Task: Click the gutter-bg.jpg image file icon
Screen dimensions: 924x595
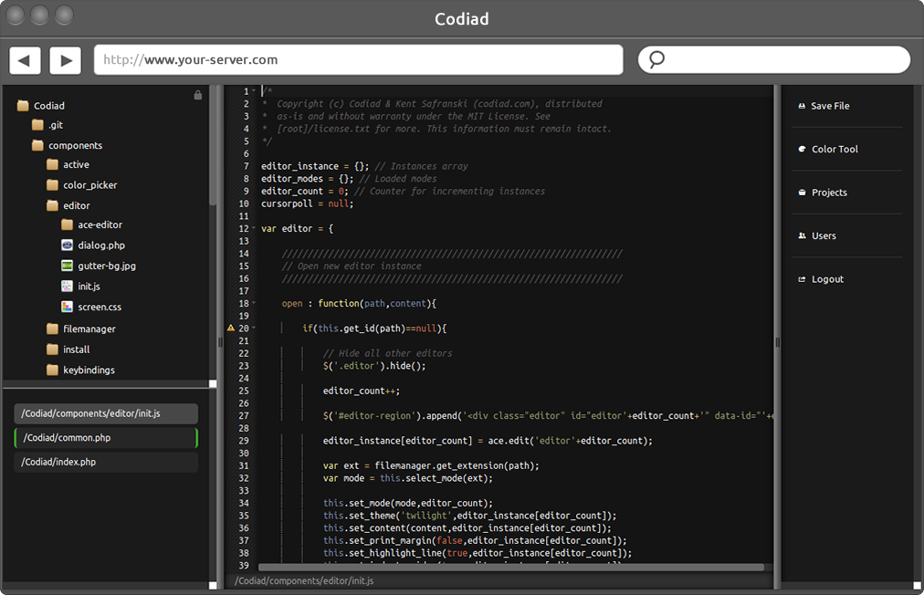Action: coord(68,266)
